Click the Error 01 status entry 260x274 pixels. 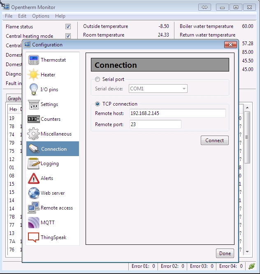tap(143, 266)
